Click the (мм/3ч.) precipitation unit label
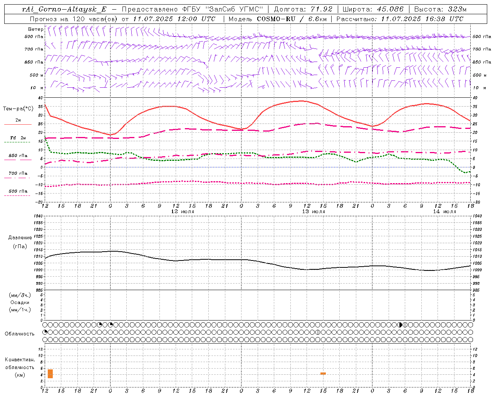This screenshot has height=394, width=493. 20,295
